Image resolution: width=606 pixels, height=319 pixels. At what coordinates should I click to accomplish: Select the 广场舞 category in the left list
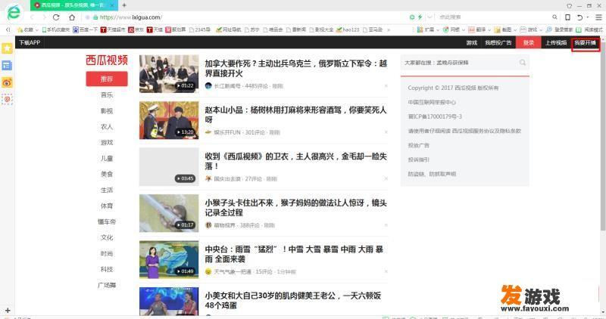(x=107, y=285)
